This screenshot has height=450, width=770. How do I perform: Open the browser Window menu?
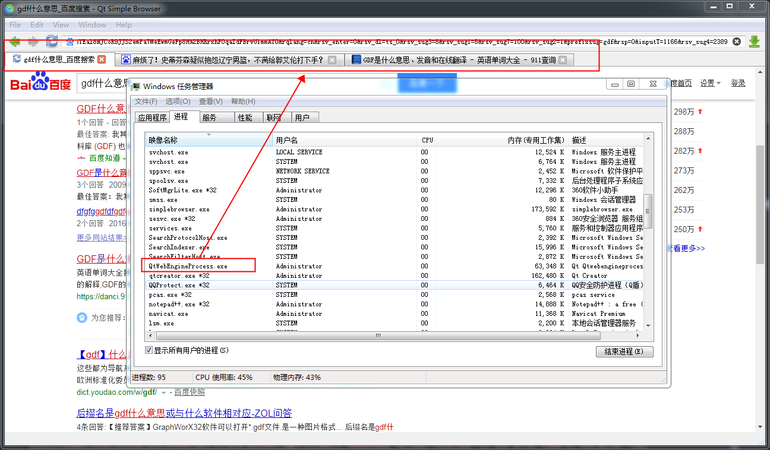point(92,25)
